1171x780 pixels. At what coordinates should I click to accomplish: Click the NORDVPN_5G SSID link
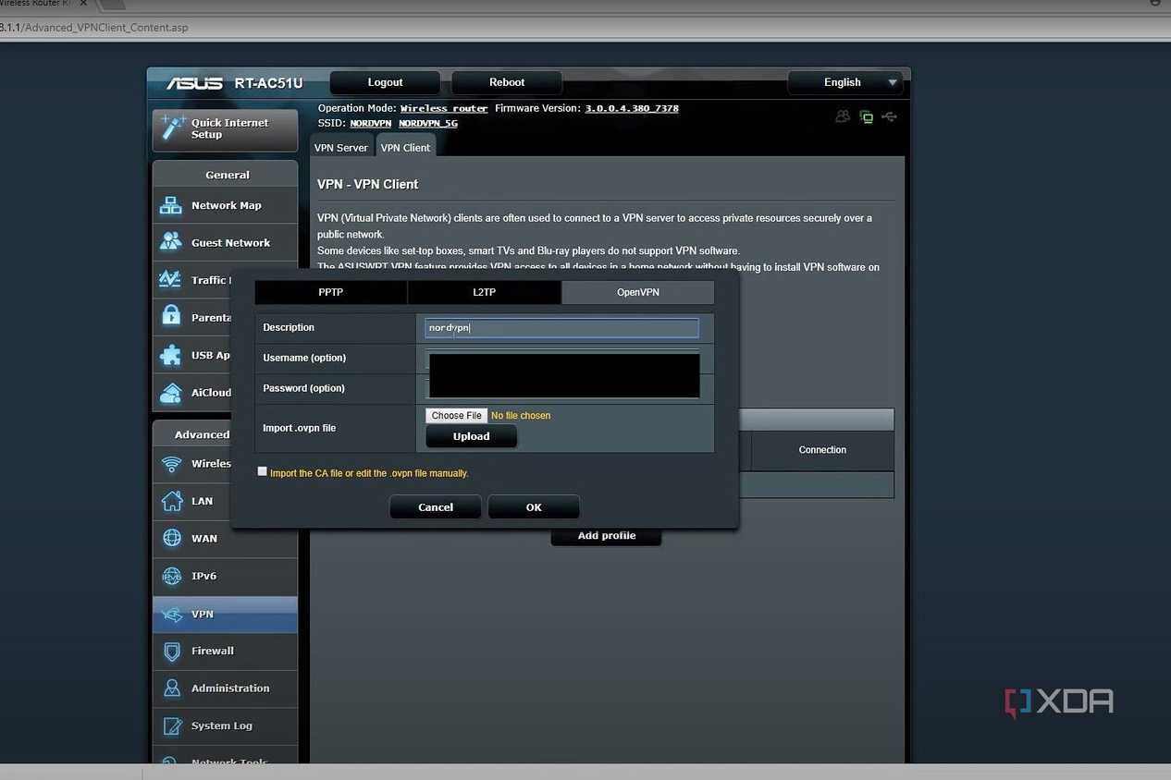428,123
